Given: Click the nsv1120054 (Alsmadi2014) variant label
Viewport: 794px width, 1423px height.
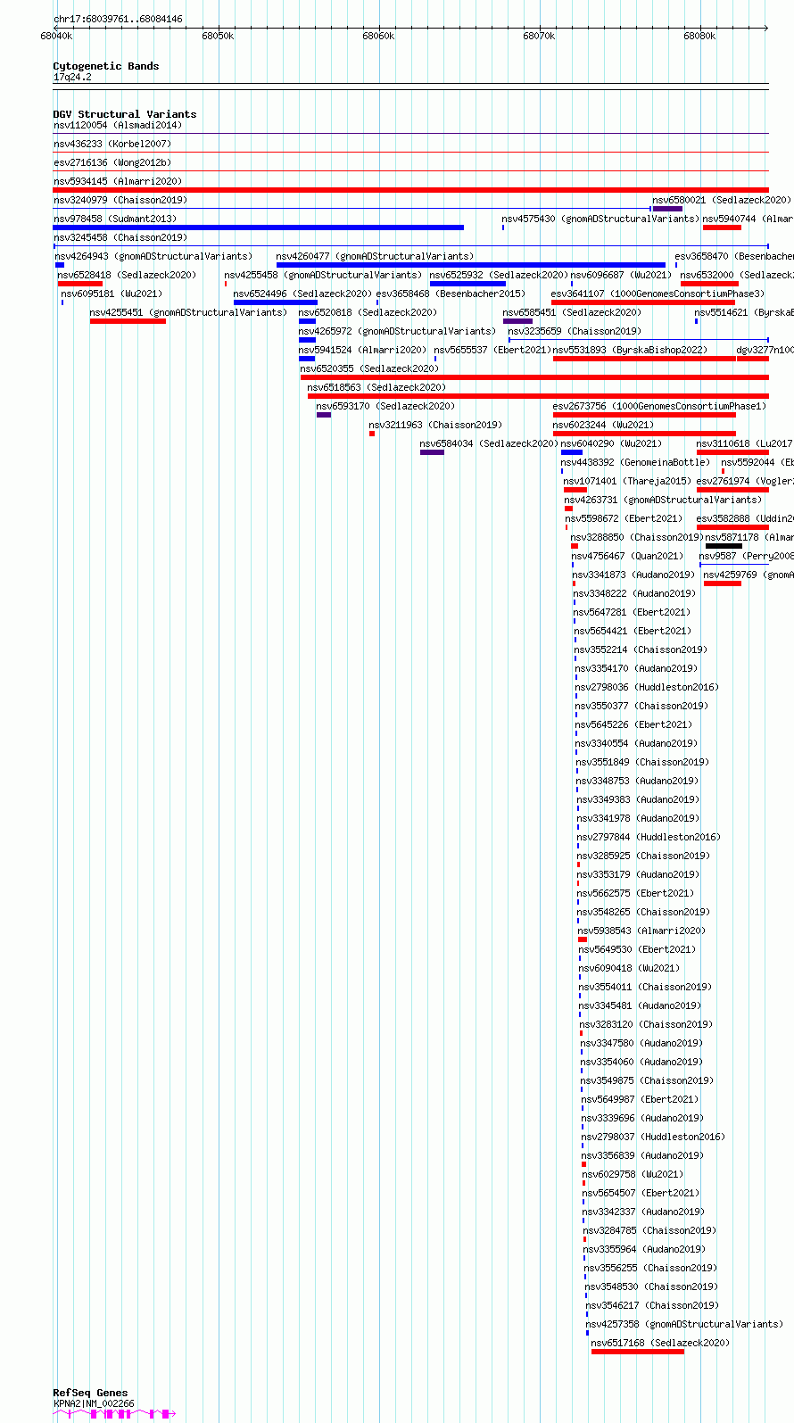Looking at the screenshot, I should point(117,125).
